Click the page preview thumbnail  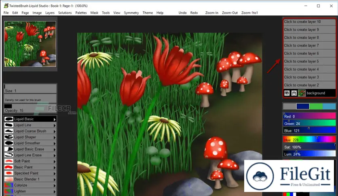[x=30, y=44]
